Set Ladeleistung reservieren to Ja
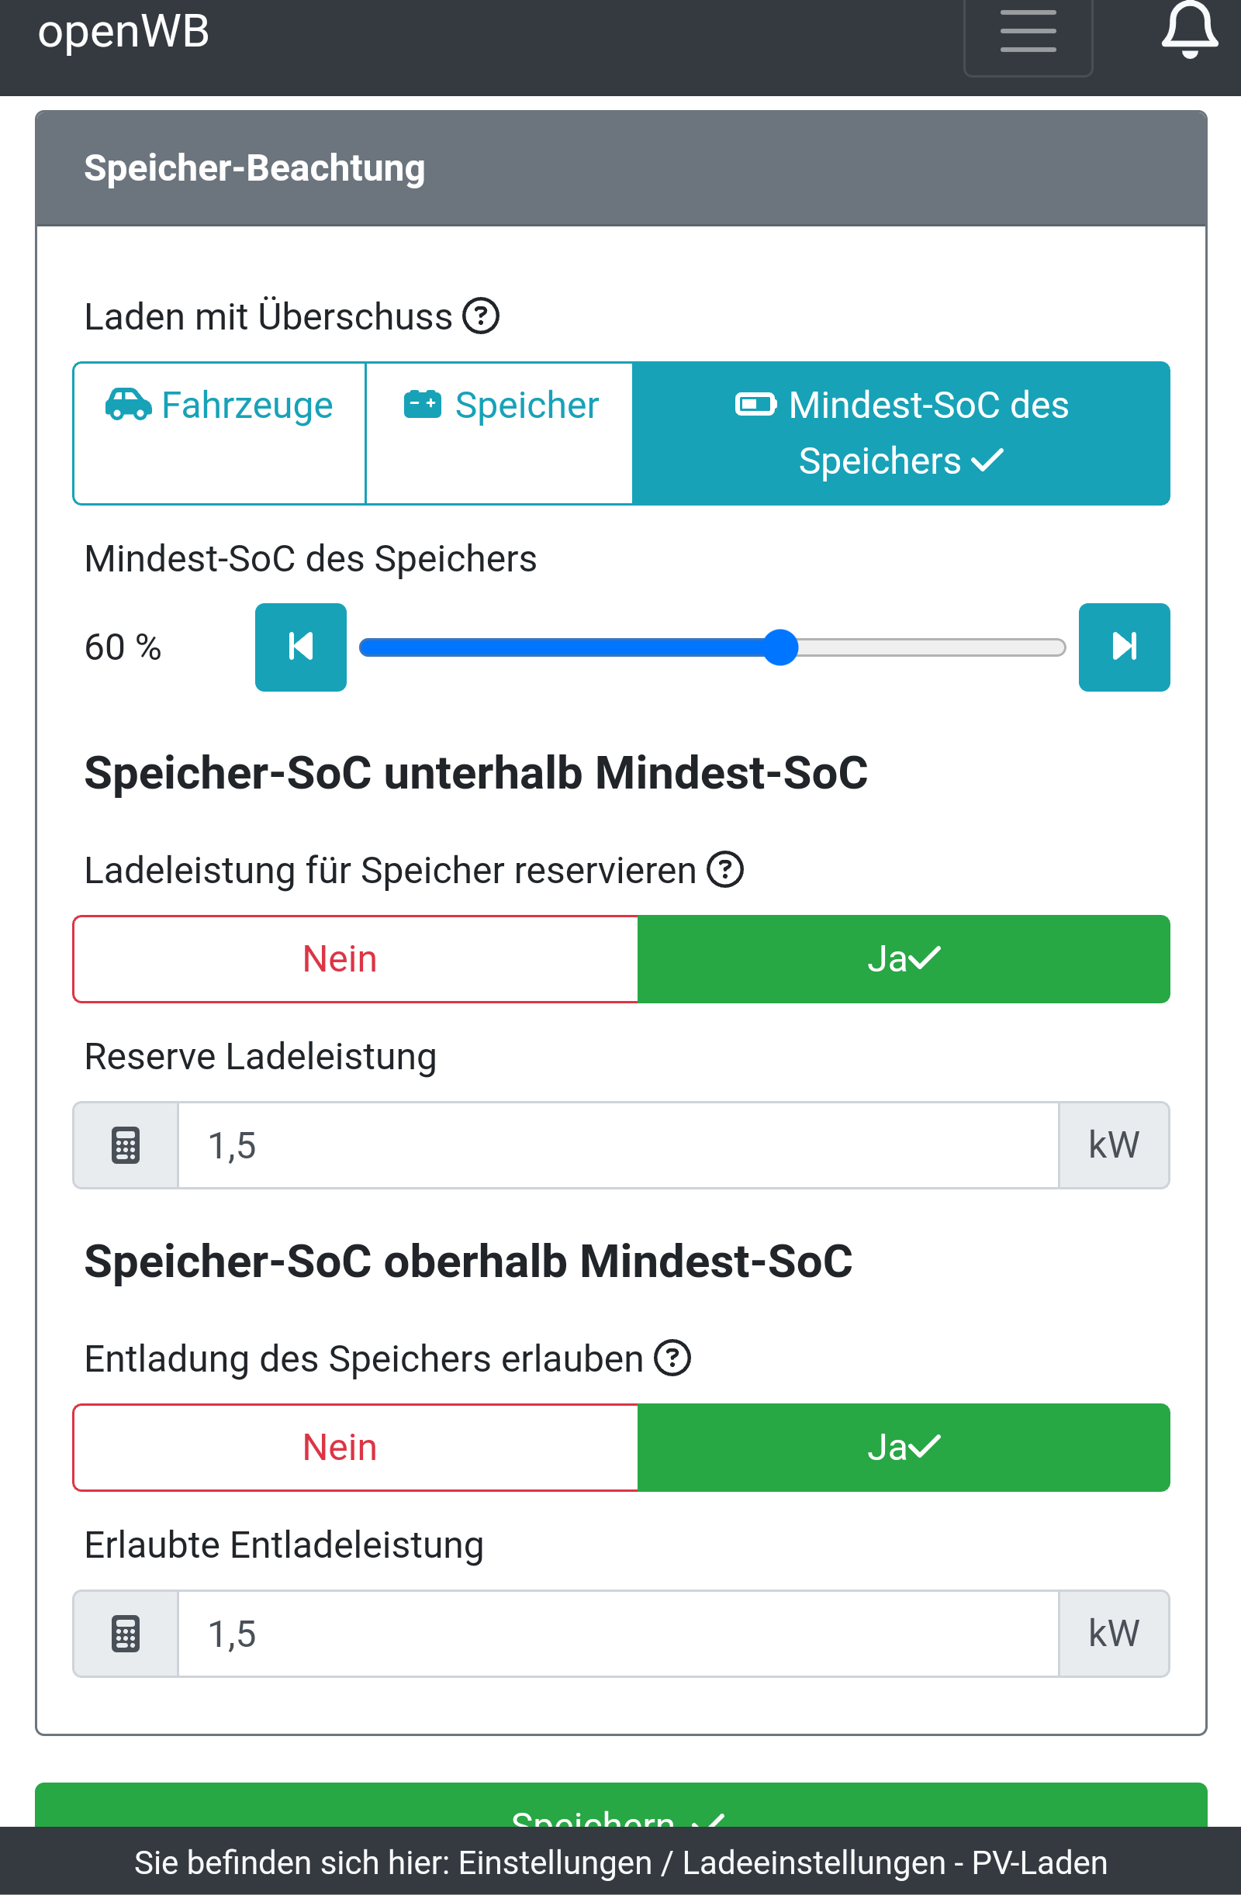 904,958
